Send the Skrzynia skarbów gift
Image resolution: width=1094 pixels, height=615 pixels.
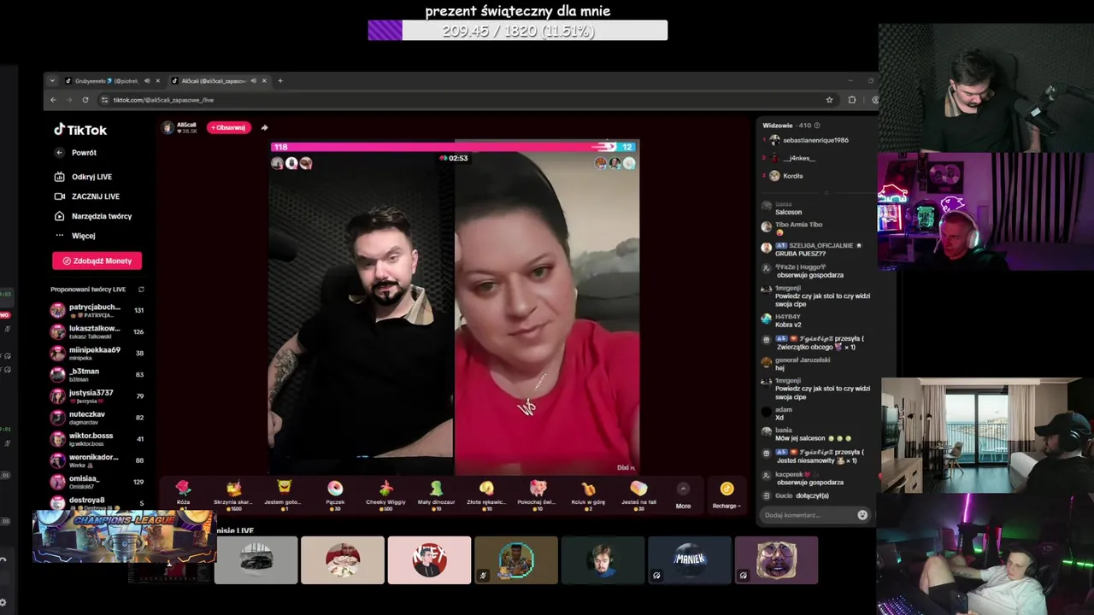[233, 493]
